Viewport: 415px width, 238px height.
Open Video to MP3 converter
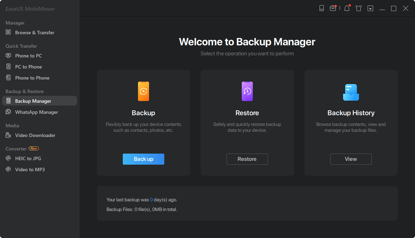[x=30, y=170]
